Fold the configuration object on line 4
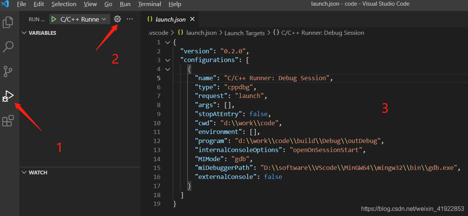 (x=167, y=69)
